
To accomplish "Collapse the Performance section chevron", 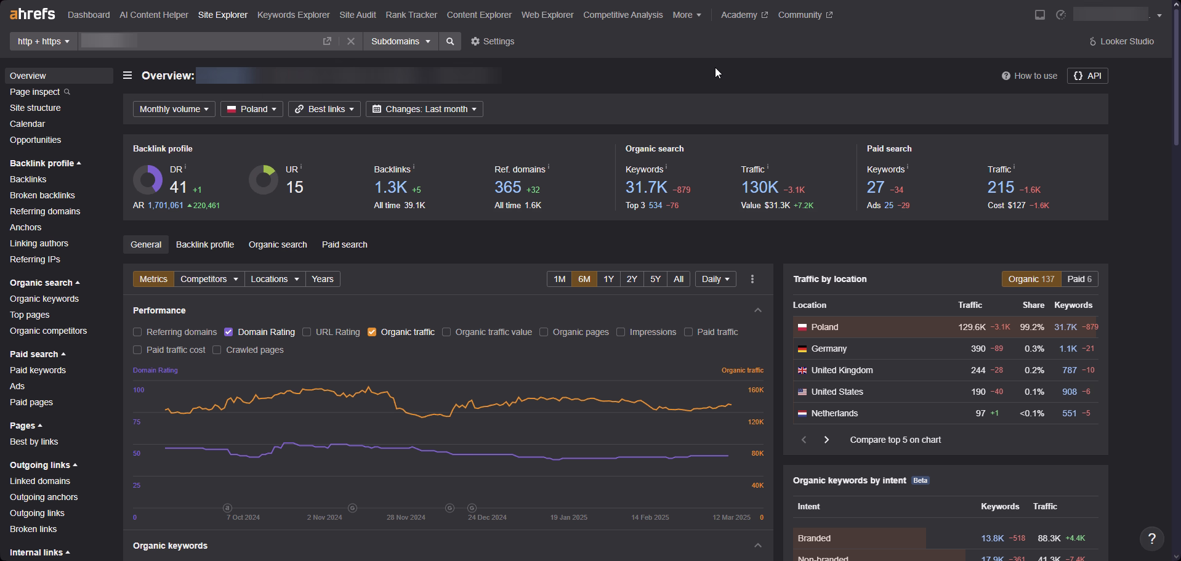I will coord(758,310).
